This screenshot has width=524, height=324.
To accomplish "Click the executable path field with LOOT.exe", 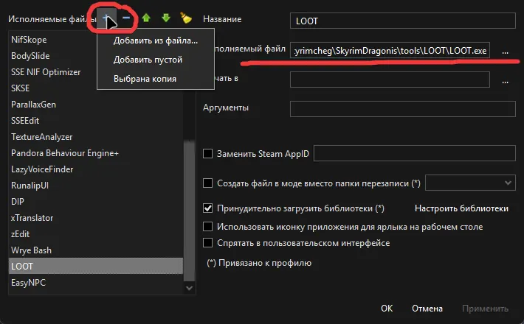I will click(x=390, y=50).
